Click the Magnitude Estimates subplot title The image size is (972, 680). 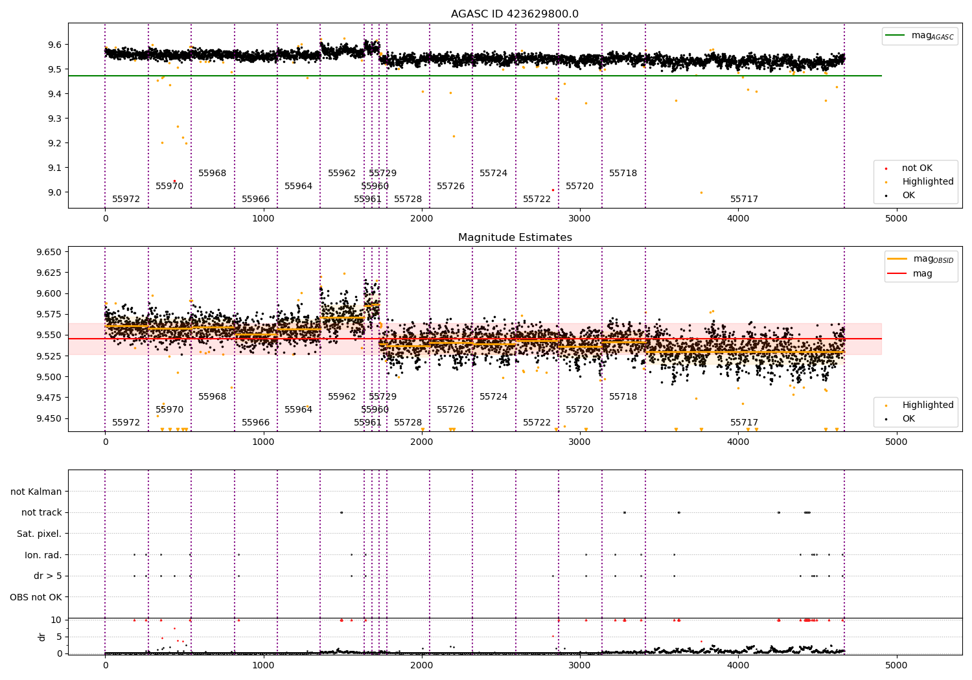(515, 238)
